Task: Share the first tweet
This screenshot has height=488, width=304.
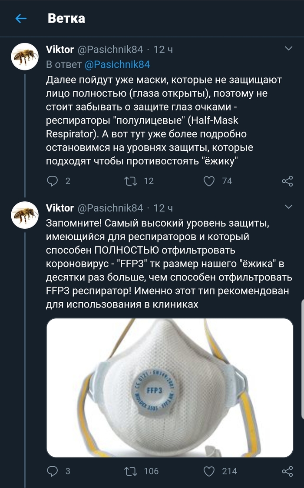Action: tap(287, 181)
